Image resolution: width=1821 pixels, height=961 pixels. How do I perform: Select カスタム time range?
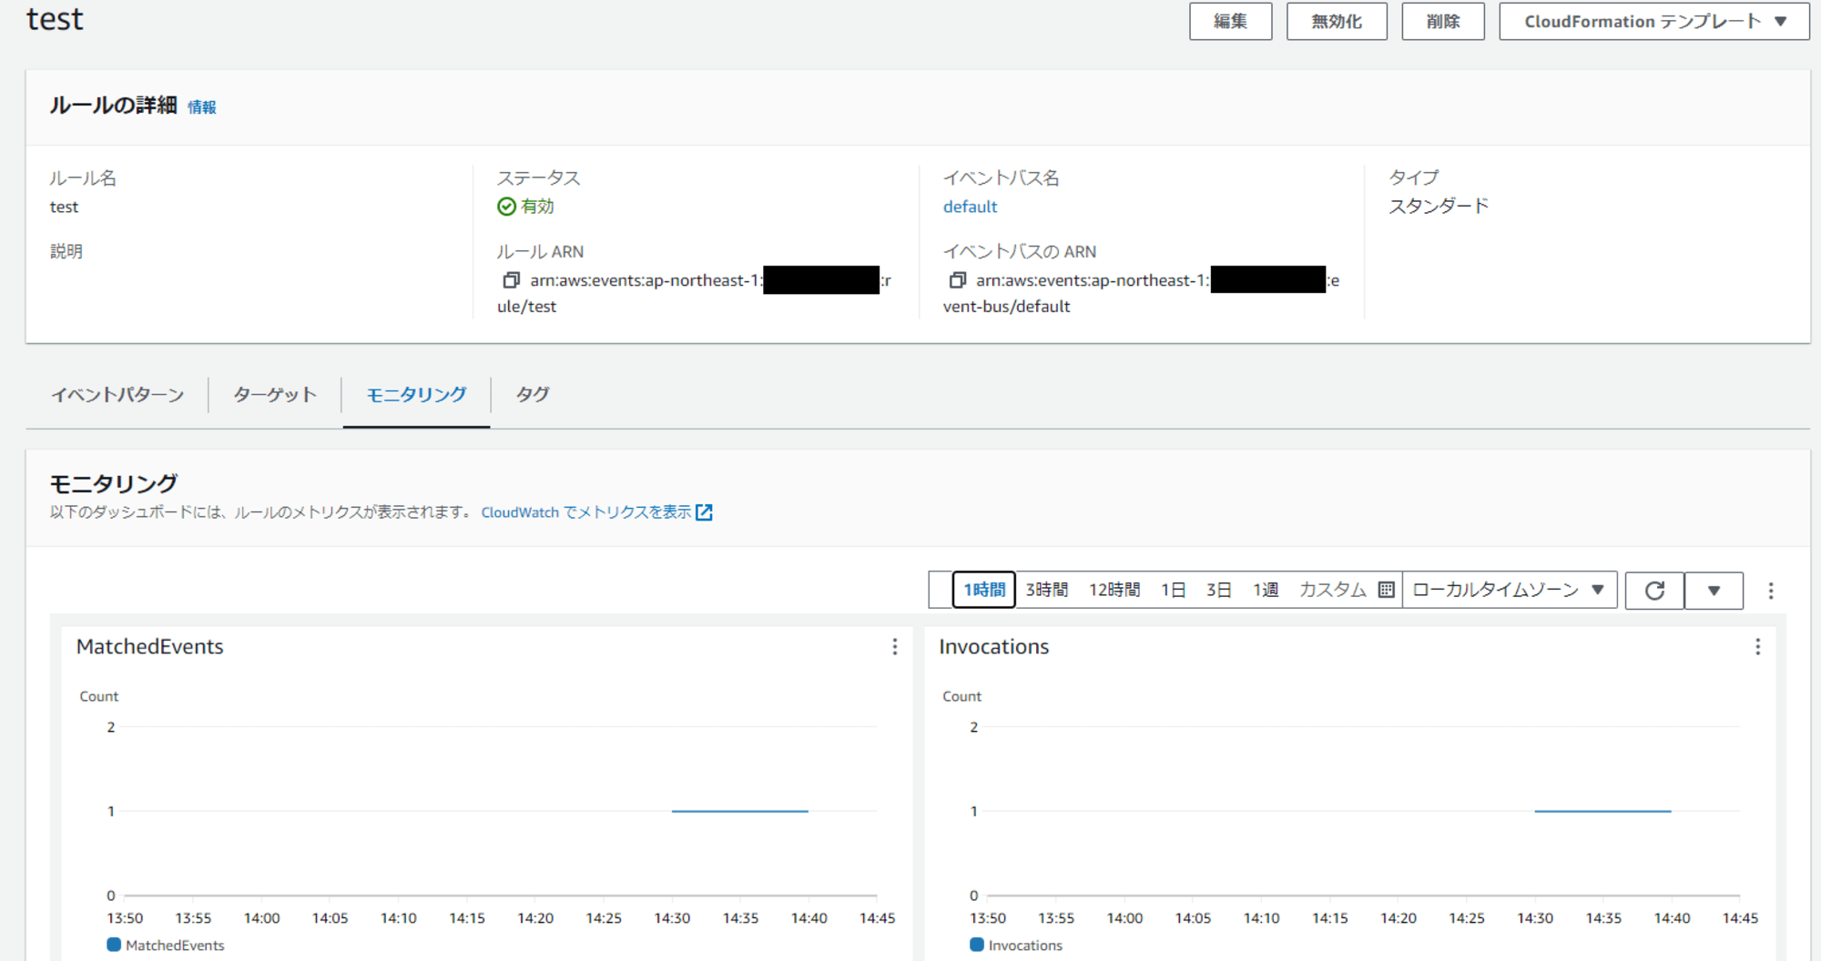(x=1333, y=590)
